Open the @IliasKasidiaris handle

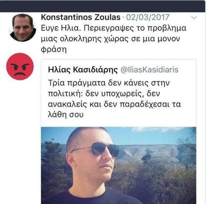coord(149,70)
